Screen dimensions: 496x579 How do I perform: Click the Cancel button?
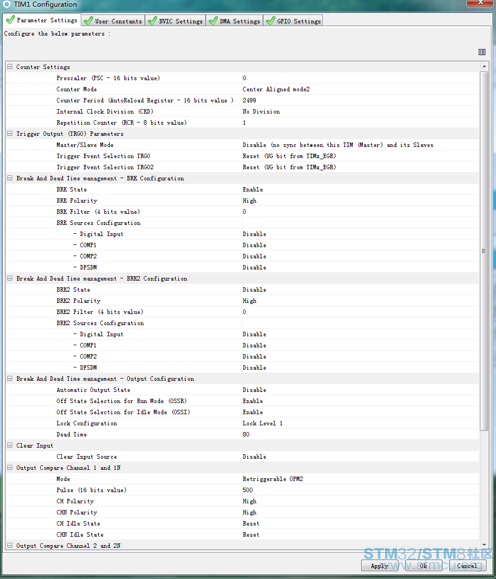468,566
